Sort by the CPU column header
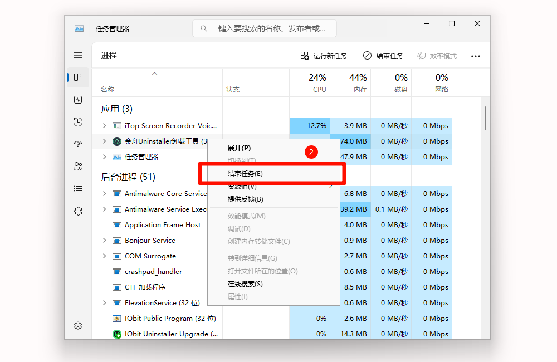This screenshot has height=362, width=557. tap(310, 82)
